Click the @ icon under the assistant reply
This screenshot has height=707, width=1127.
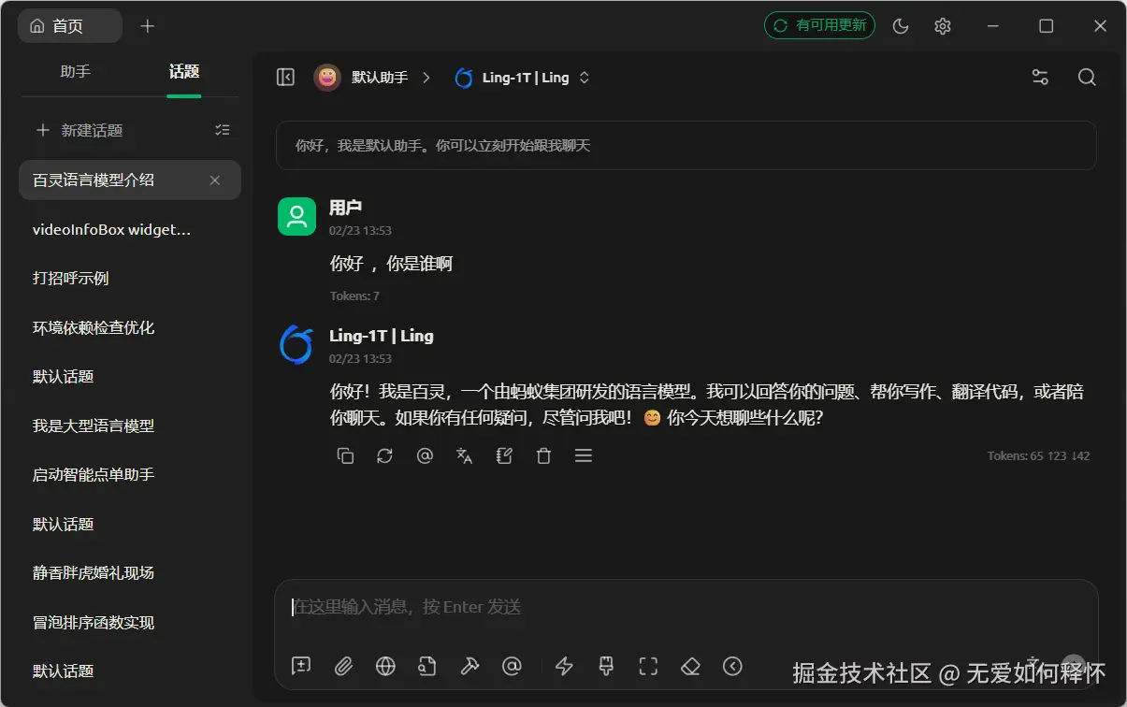click(x=425, y=455)
